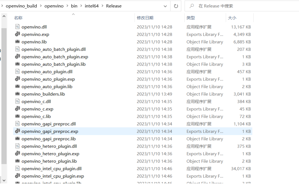Select file name openvino_auto_batch_plugin.lib

(54, 64)
